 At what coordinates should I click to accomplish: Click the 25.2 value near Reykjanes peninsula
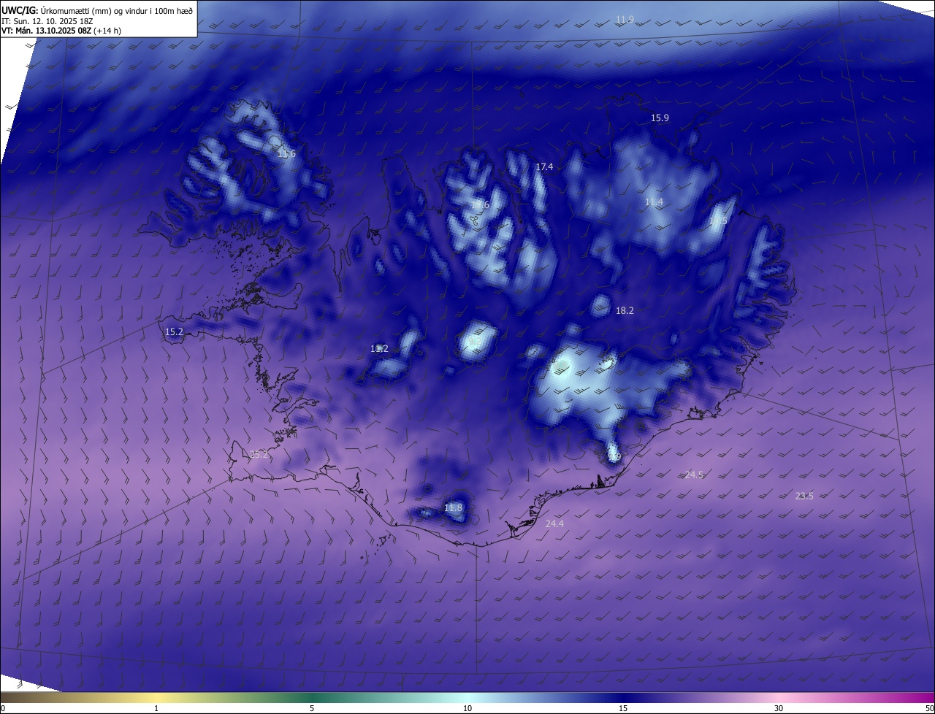click(259, 455)
